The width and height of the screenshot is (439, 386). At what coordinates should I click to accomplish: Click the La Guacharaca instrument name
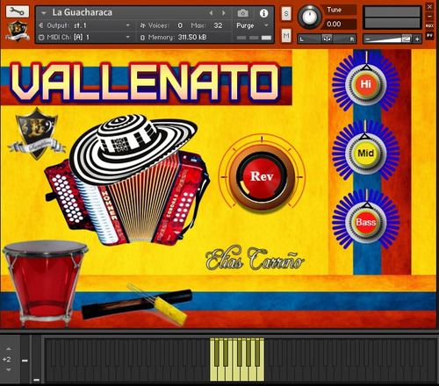[x=83, y=12]
